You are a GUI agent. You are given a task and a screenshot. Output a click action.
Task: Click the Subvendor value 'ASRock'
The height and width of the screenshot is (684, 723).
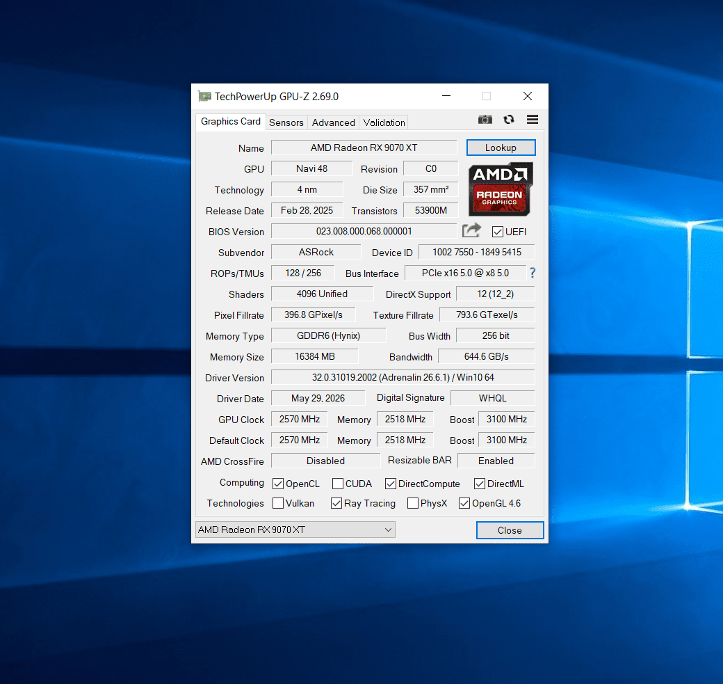316,252
